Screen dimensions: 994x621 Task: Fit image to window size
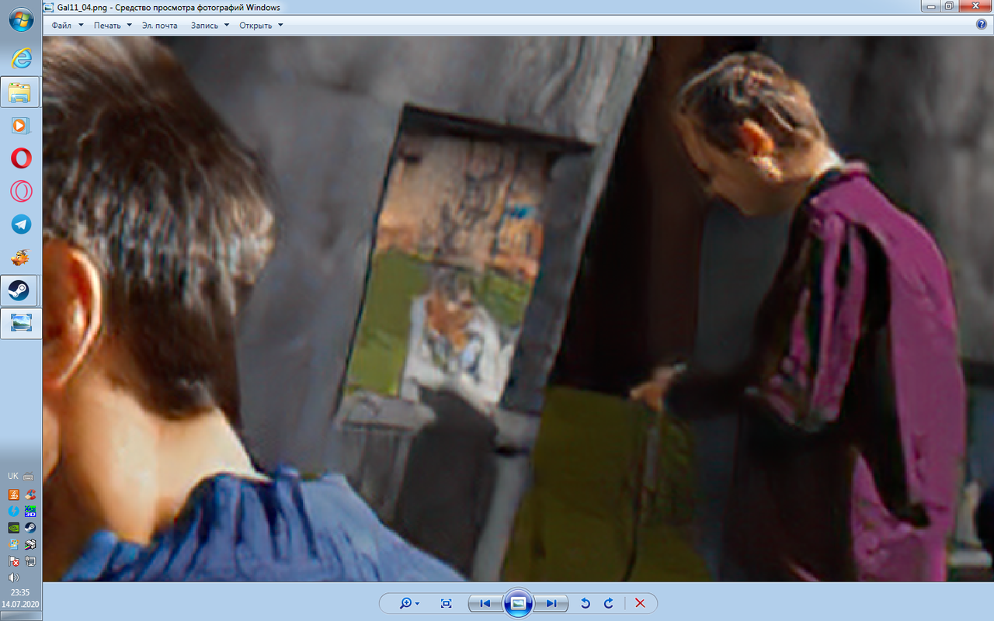(x=446, y=603)
